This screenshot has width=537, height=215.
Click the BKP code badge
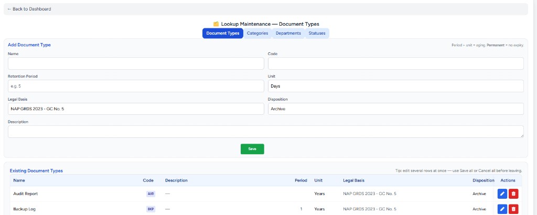tap(151, 209)
